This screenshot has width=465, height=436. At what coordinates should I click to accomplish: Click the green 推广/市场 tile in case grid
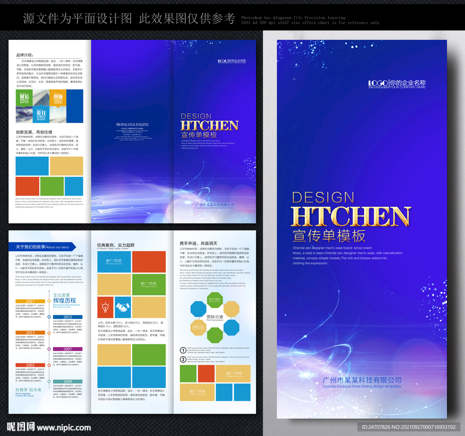point(149,284)
